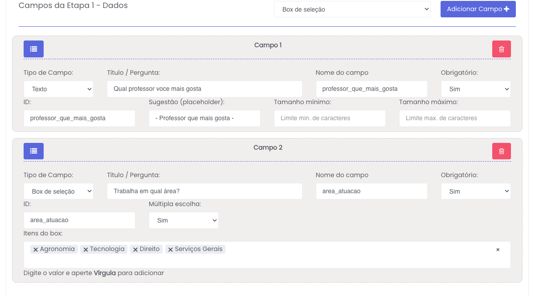Open field type dropdown beside Adicionar Campo
535x296 pixels.
click(x=352, y=9)
